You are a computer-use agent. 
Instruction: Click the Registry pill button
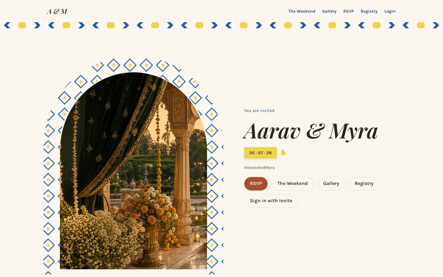pos(364,184)
